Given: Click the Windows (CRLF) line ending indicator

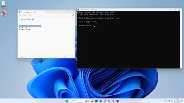Looking at the screenshot, I should tap(53, 57).
